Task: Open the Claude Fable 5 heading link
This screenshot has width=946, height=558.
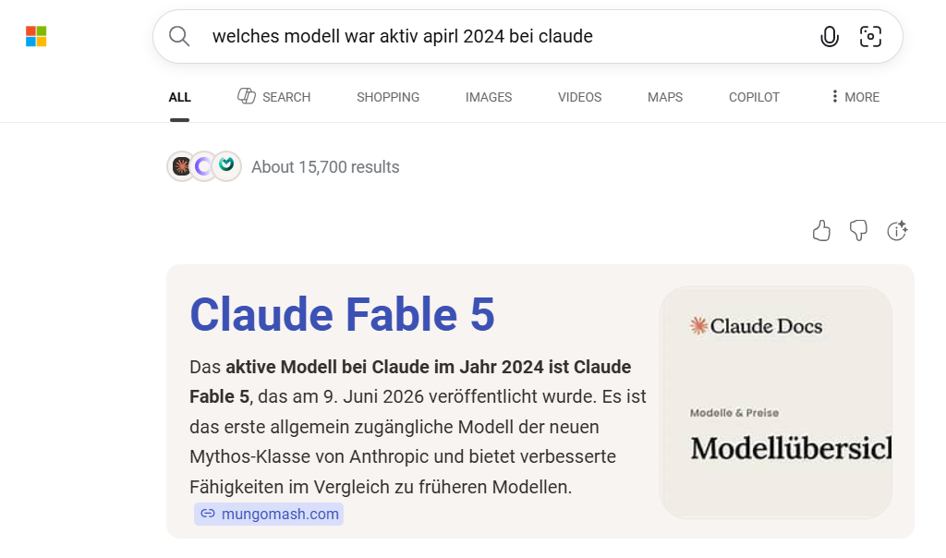Action: click(x=342, y=314)
